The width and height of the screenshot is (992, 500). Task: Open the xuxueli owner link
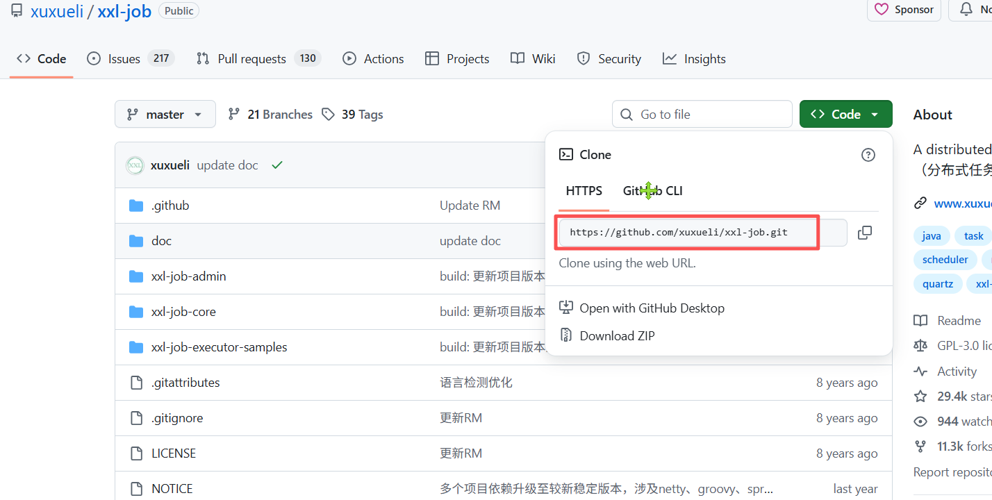pyautogui.click(x=57, y=12)
